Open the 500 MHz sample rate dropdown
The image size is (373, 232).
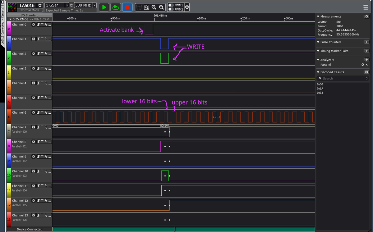click(x=94, y=5)
